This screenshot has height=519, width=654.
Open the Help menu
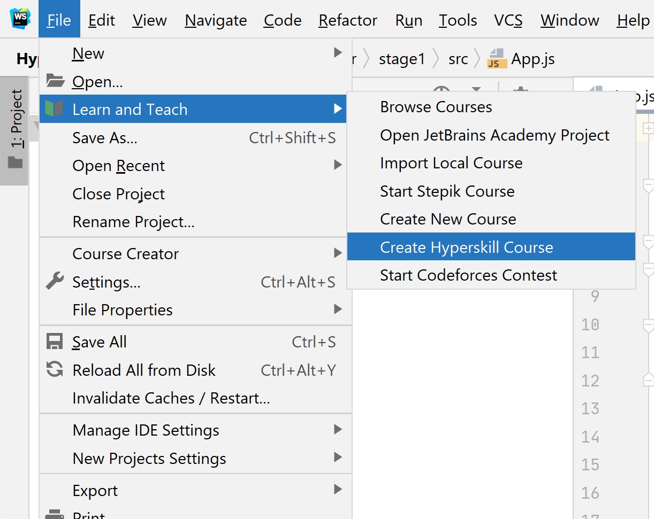tap(633, 20)
